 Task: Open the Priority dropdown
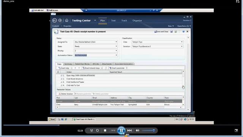pos(116,51)
